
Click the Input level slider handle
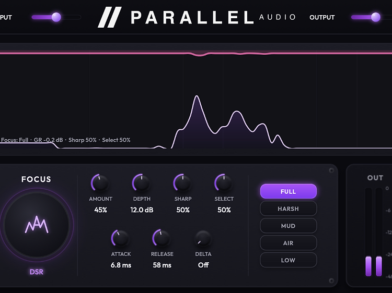click(56, 17)
